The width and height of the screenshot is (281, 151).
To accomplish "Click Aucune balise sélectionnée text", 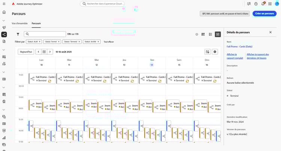I will pos(240,83).
